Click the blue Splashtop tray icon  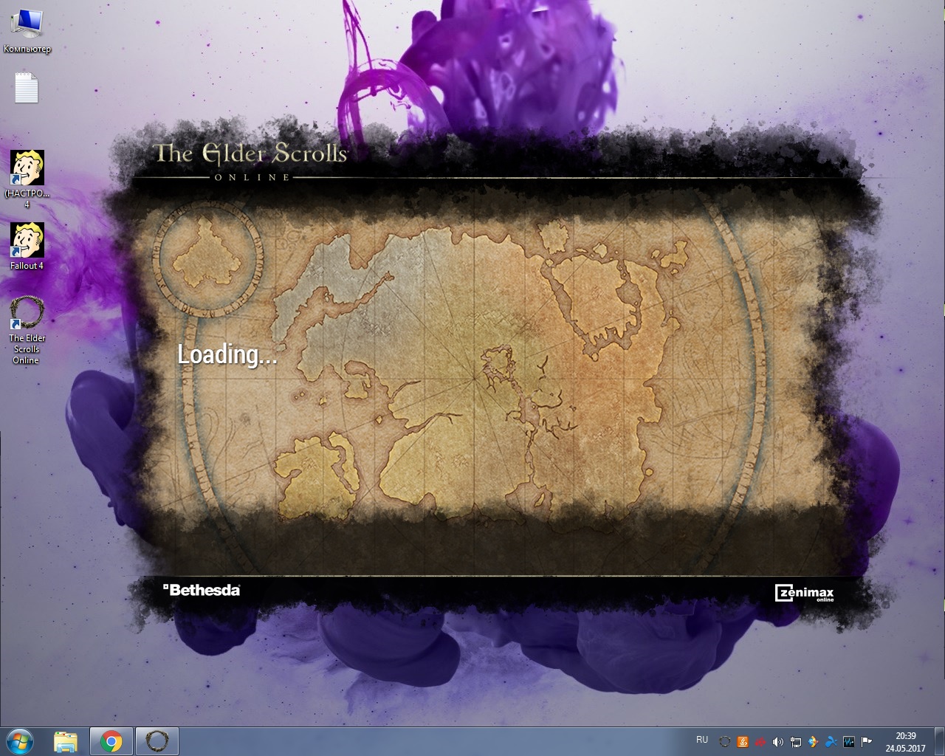pyautogui.click(x=831, y=741)
